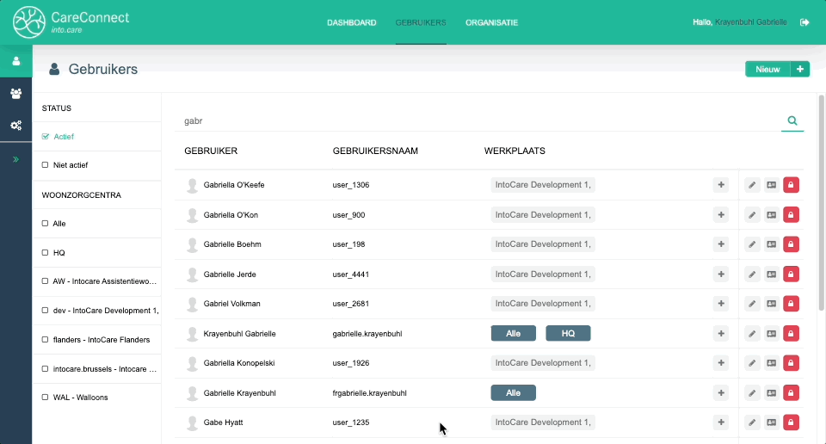Expand the left sidebar with the chevron

[x=15, y=159]
